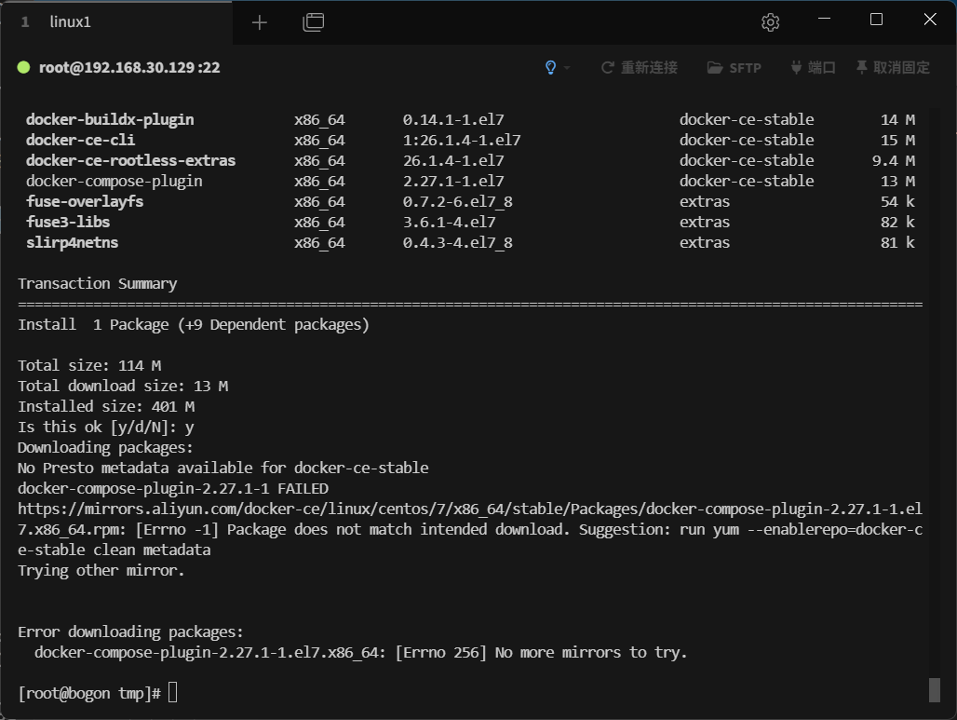The image size is (957, 720).
Task: Click the session number 1 badge
Action: point(25,20)
